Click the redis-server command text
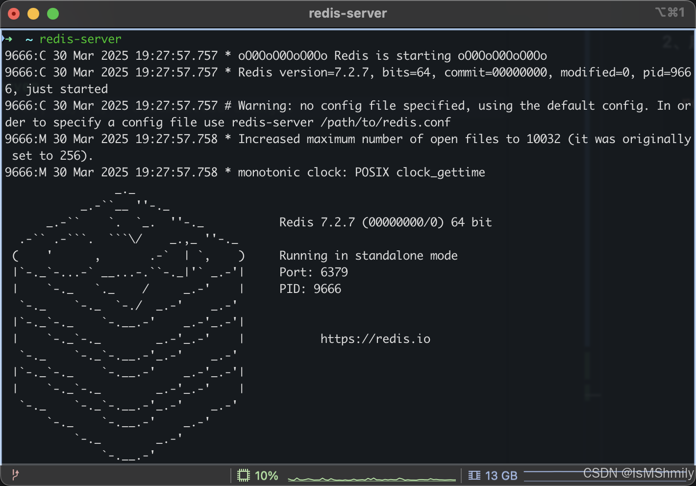The image size is (696, 486). (80, 39)
